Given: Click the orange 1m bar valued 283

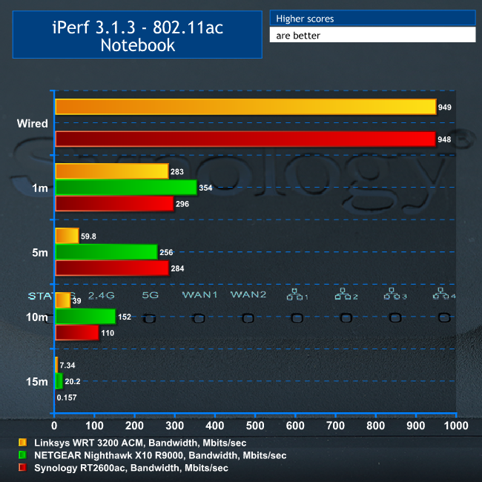Looking at the screenshot, I should [112, 171].
